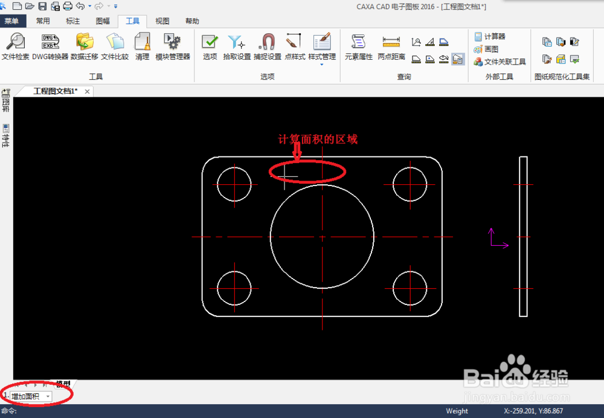This screenshot has width=604, height=418.
Task: Click the coordinate point query icon
Action: tap(416, 42)
